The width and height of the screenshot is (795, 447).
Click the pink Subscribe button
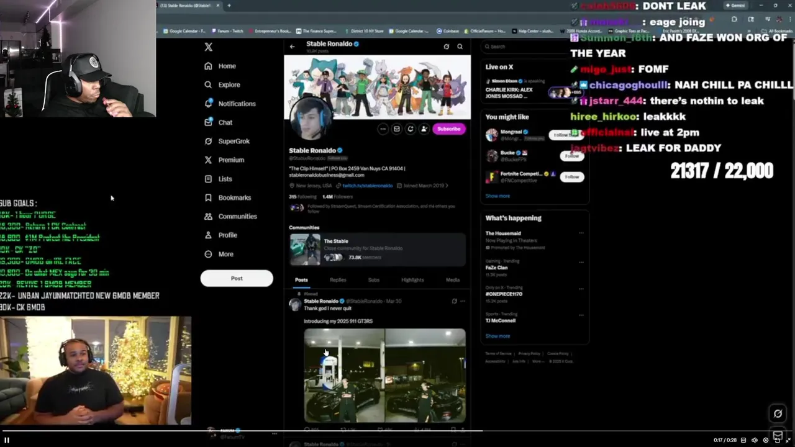448,129
